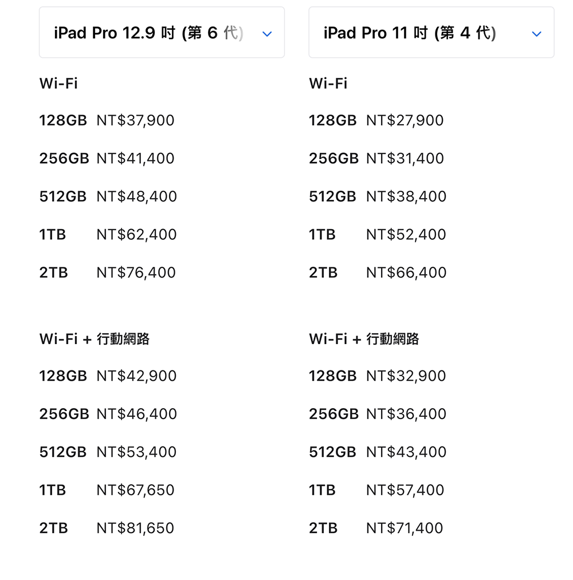Select the NT$42,900 cellular price

[136, 376]
